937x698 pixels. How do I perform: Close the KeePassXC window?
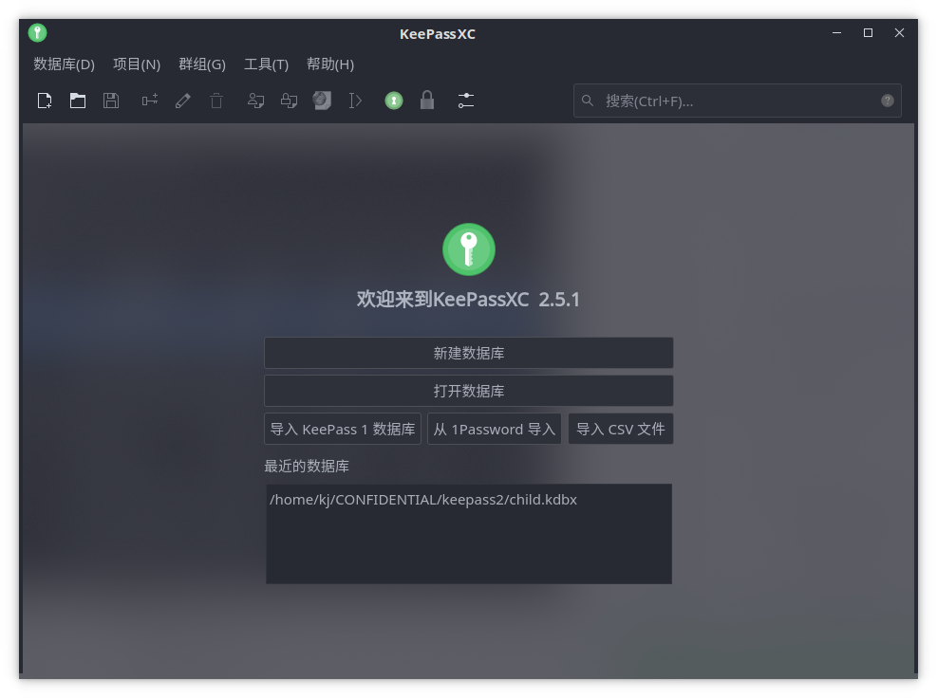[x=899, y=33]
